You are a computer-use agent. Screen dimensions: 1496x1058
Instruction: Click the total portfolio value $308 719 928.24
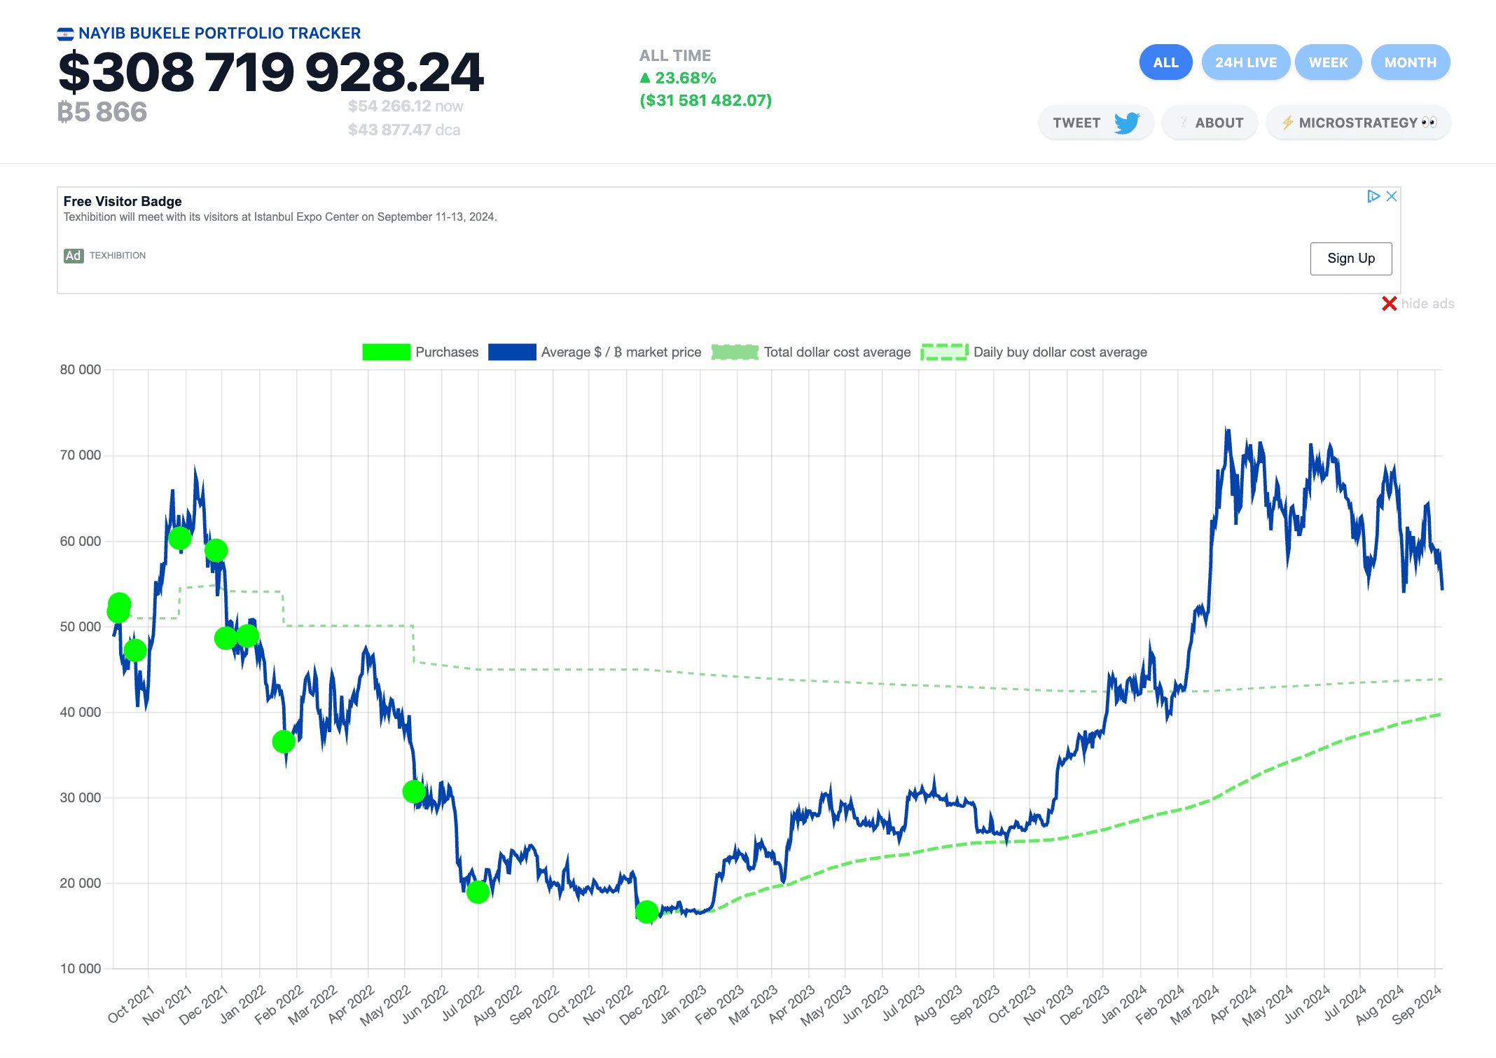pos(270,72)
